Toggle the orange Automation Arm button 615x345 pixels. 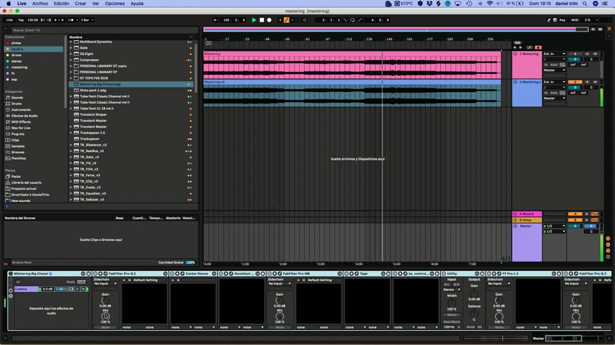(x=286, y=20)
